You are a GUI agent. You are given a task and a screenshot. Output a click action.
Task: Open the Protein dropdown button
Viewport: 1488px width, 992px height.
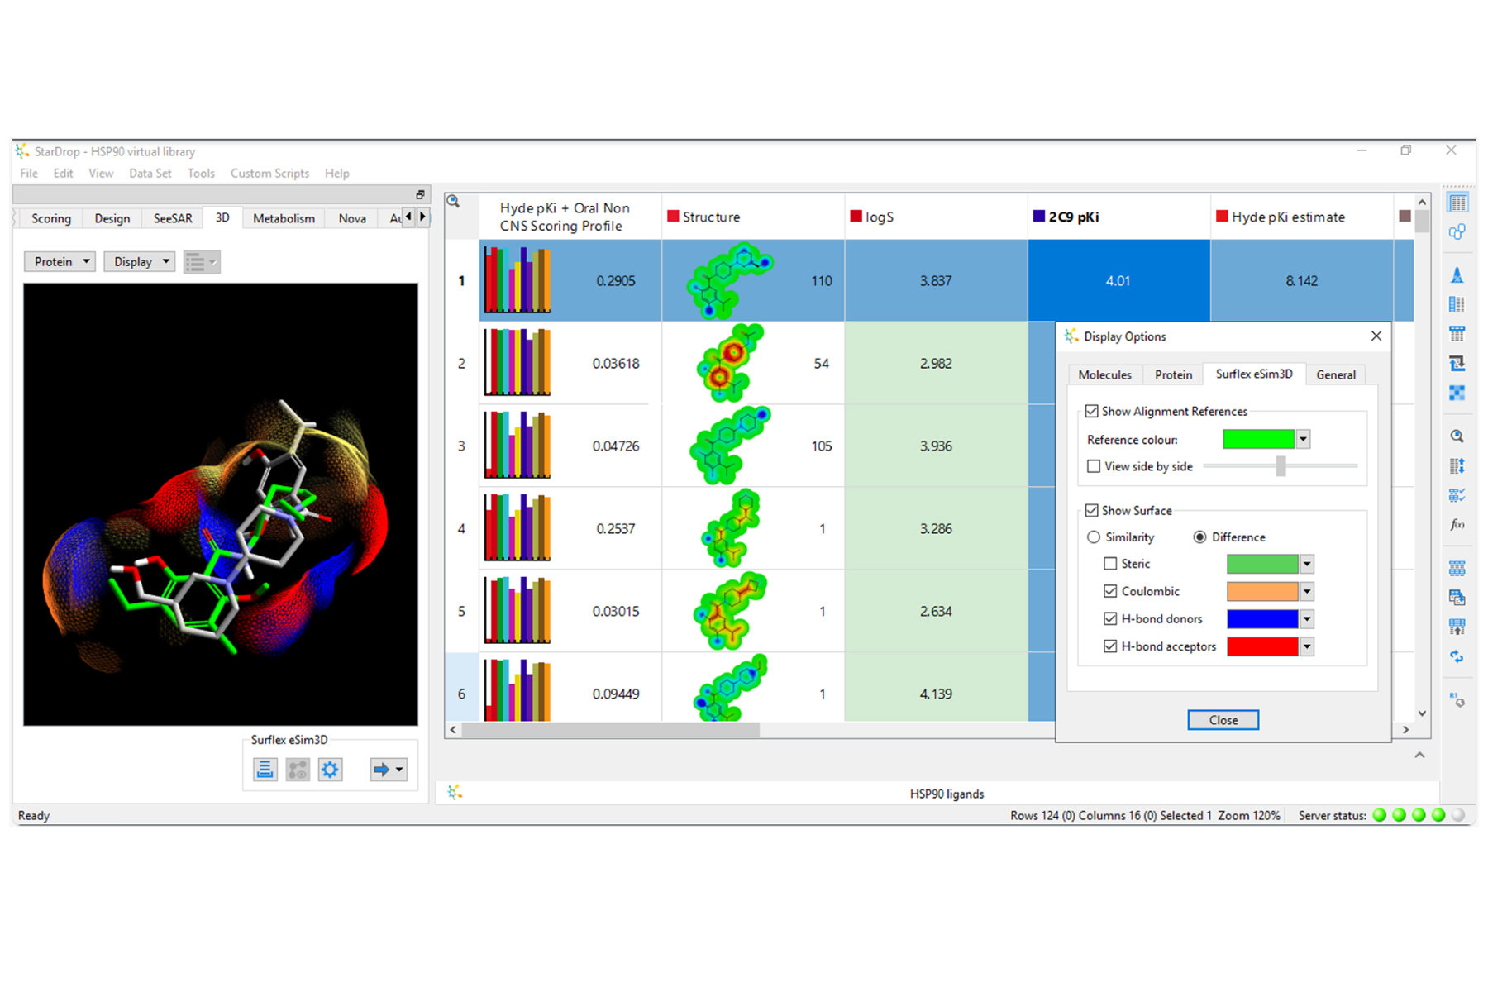60,261
